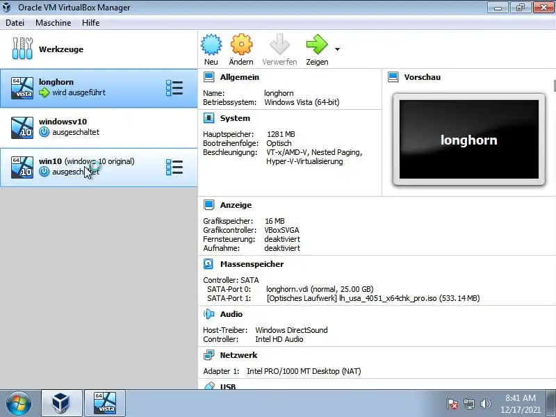Click the lh_usa_4051_x64chk_pro.iso optical drive entry
The image size is (556, 417).
373,298
